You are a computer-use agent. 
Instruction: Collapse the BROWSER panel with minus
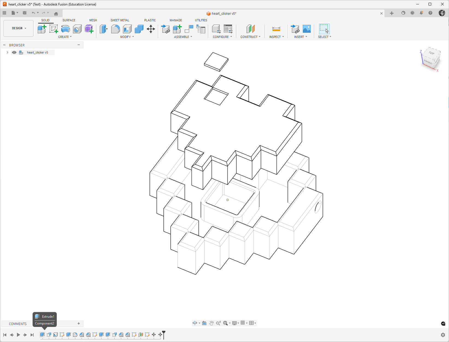[79, 45]
